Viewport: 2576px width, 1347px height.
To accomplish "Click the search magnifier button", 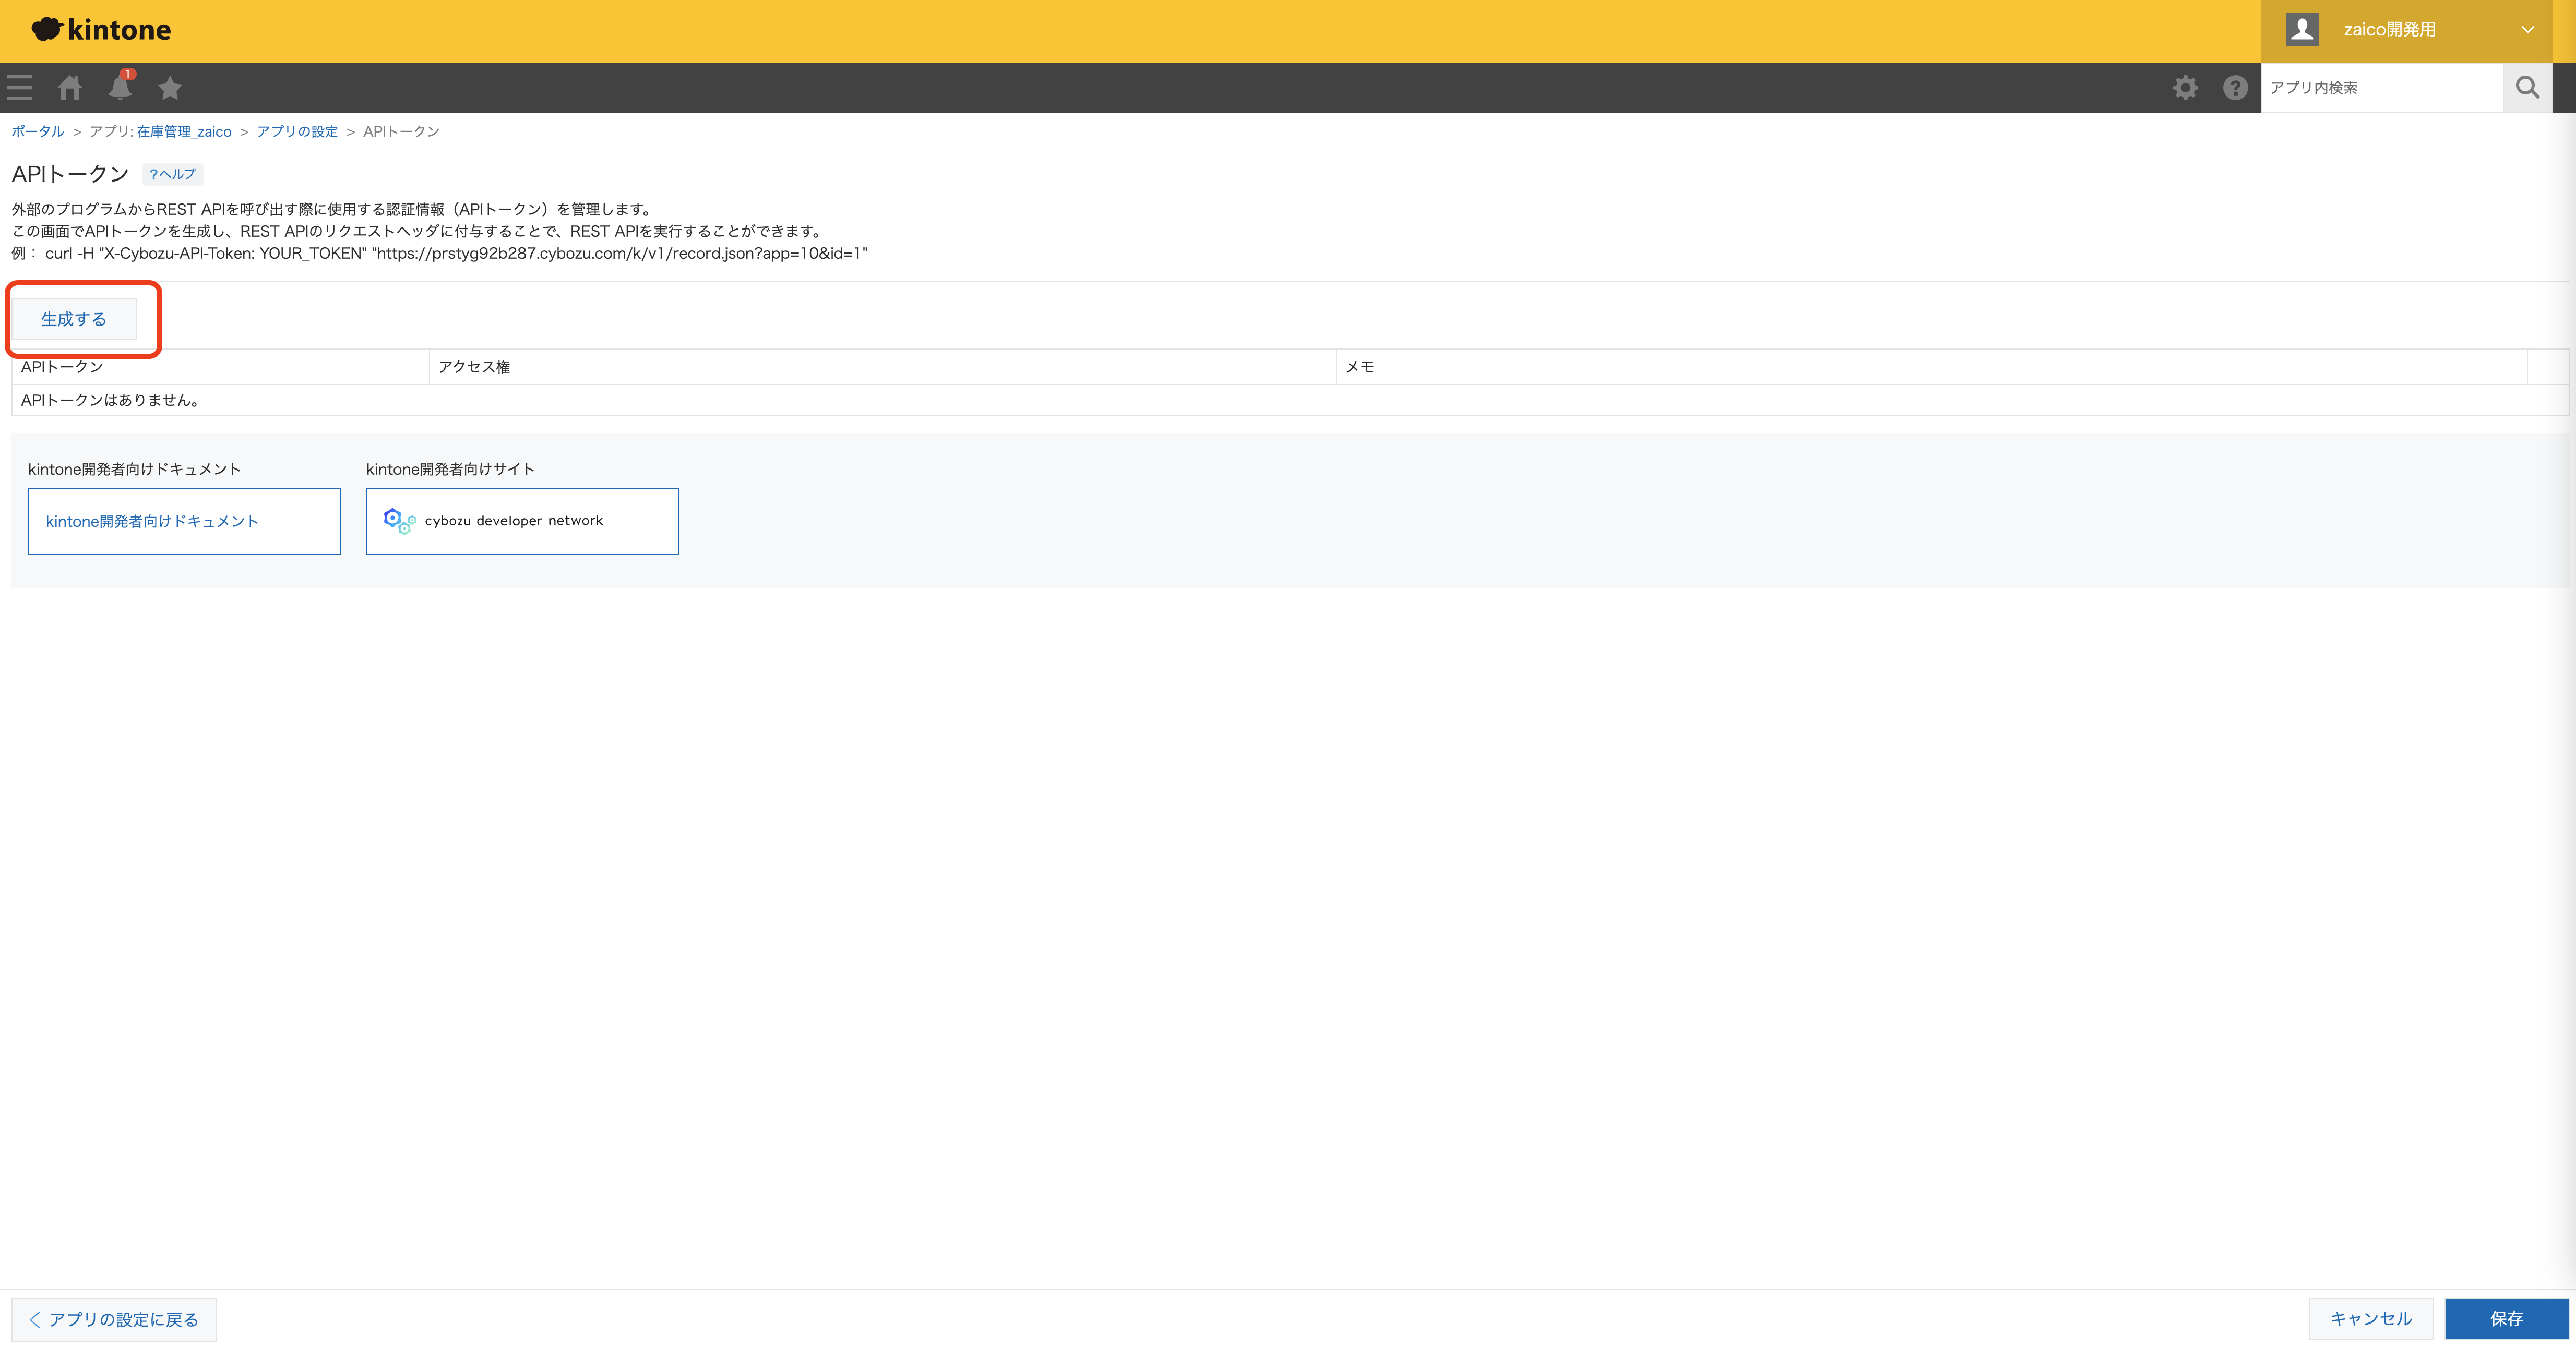I will (x=2527, y=88).
